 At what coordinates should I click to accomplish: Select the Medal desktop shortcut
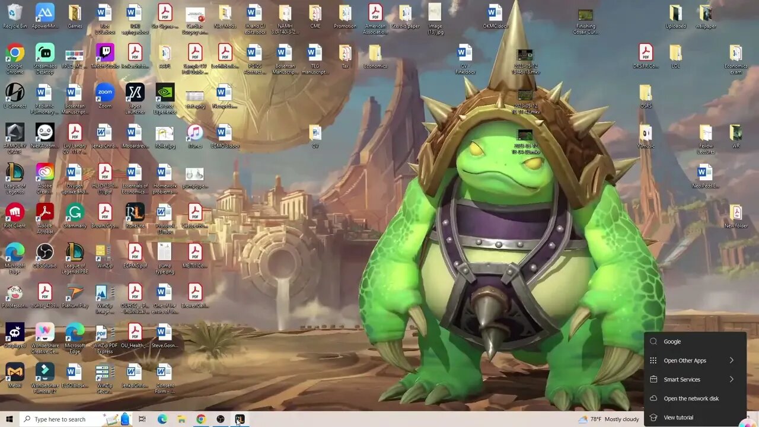click(x=15, y=375)
